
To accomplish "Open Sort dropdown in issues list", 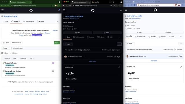I will (x=32, y=58).
